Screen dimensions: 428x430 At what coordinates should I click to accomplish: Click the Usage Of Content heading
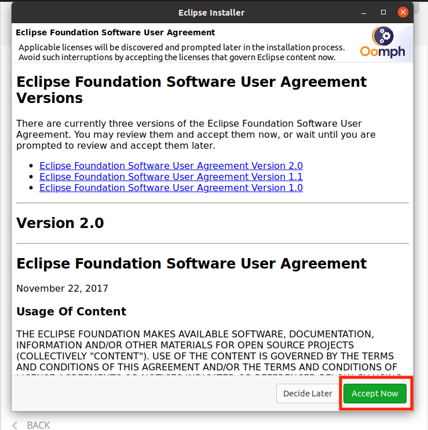(x=71, y=311)
